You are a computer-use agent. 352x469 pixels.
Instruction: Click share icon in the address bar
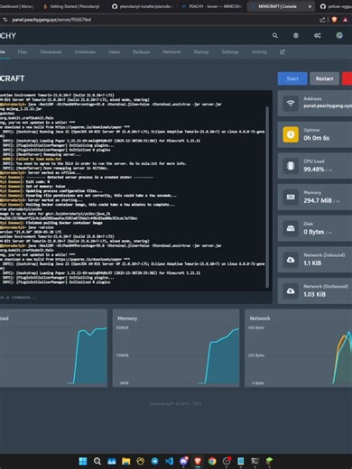coord(322,20)
